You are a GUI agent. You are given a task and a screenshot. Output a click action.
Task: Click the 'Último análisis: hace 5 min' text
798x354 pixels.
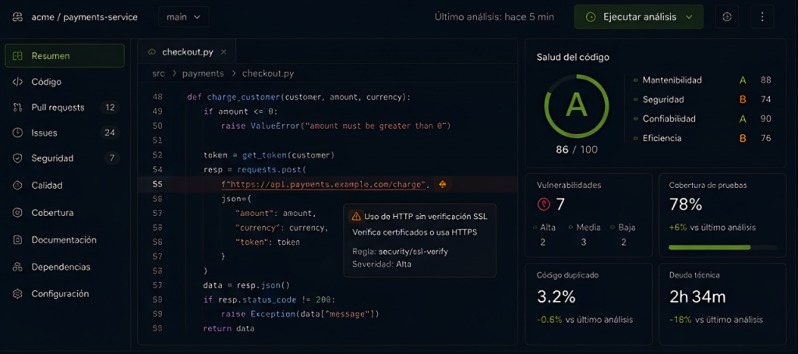coord(494,17)
